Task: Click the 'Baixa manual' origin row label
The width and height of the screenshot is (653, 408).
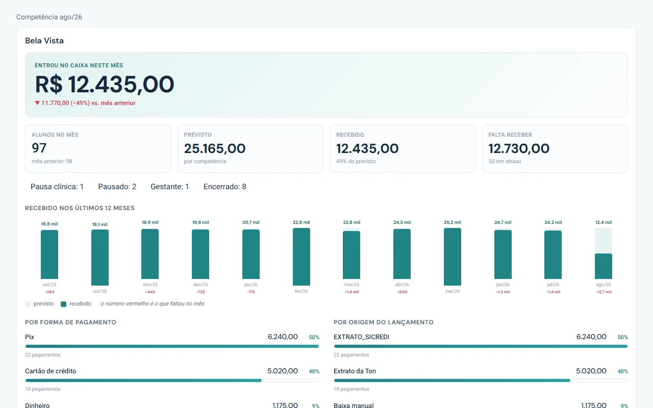Action: (354, 405)
